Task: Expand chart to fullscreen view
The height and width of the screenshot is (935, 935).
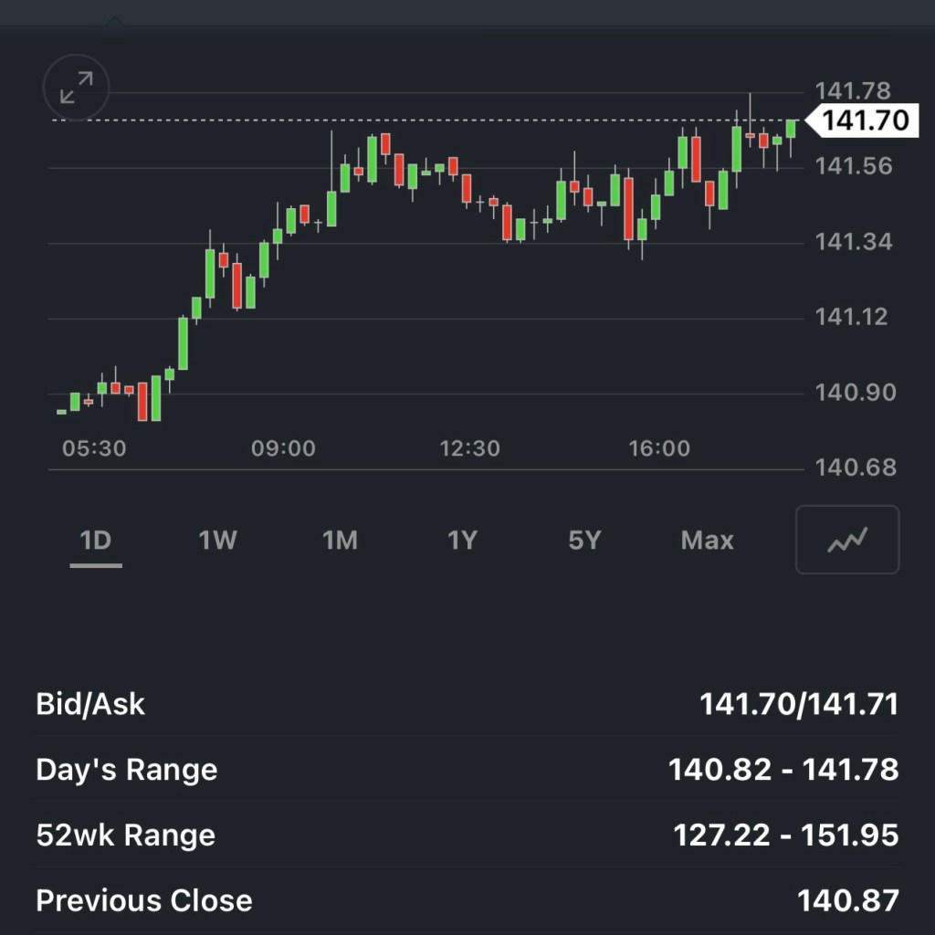Action: [x=76, y=89]
